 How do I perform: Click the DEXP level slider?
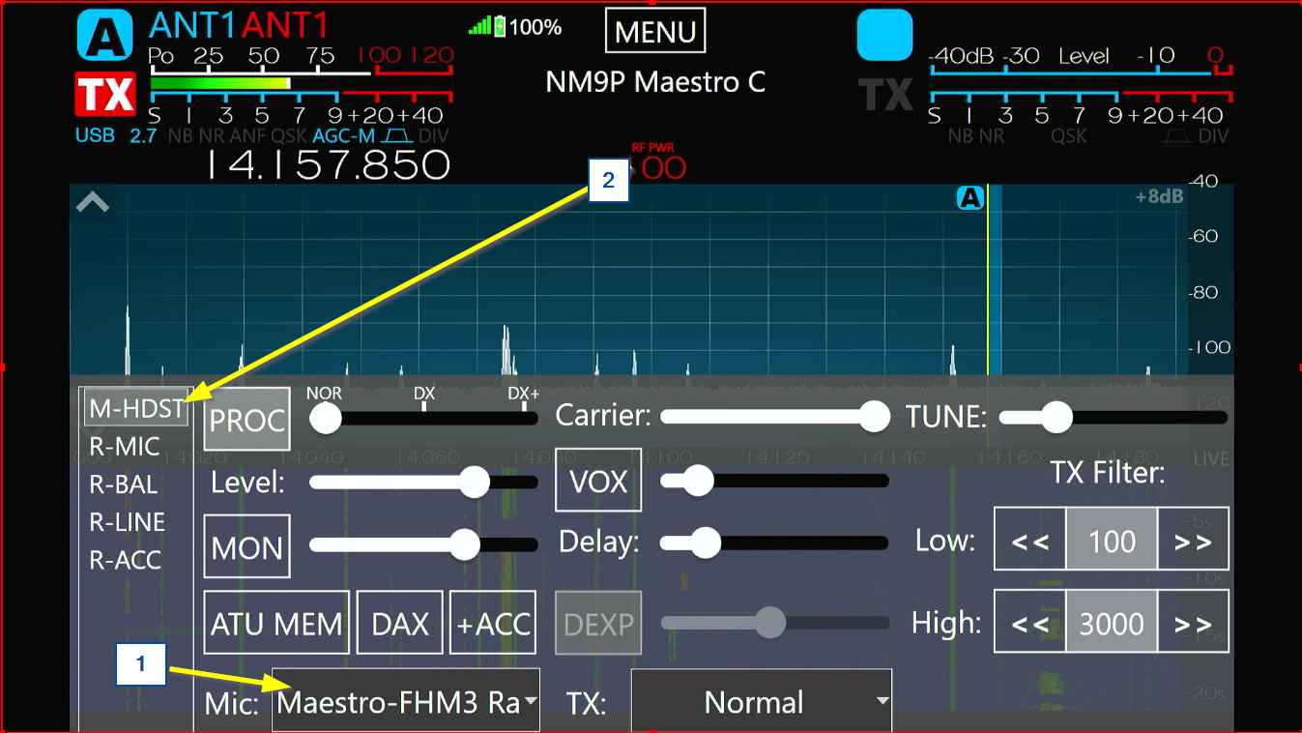click(774, 623)
